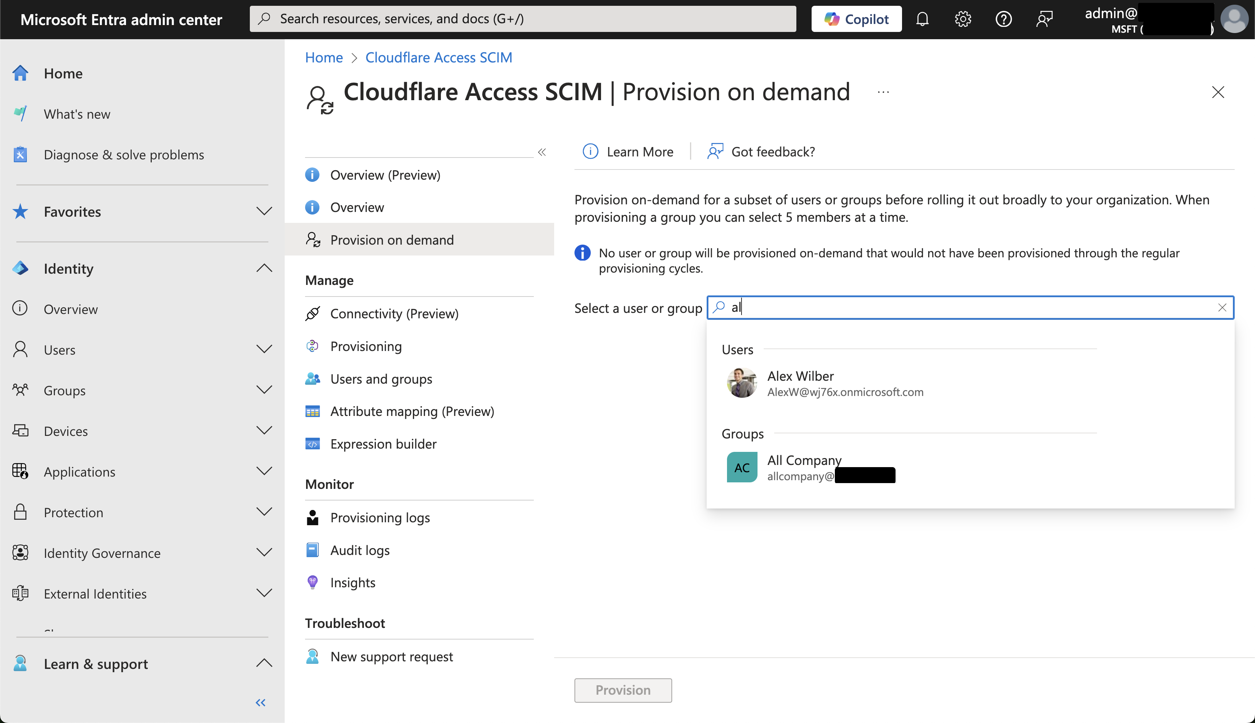Open Provisioning logs under Monitor
Viewport: 1255px width, 723px height.
(x=379, y=518)
